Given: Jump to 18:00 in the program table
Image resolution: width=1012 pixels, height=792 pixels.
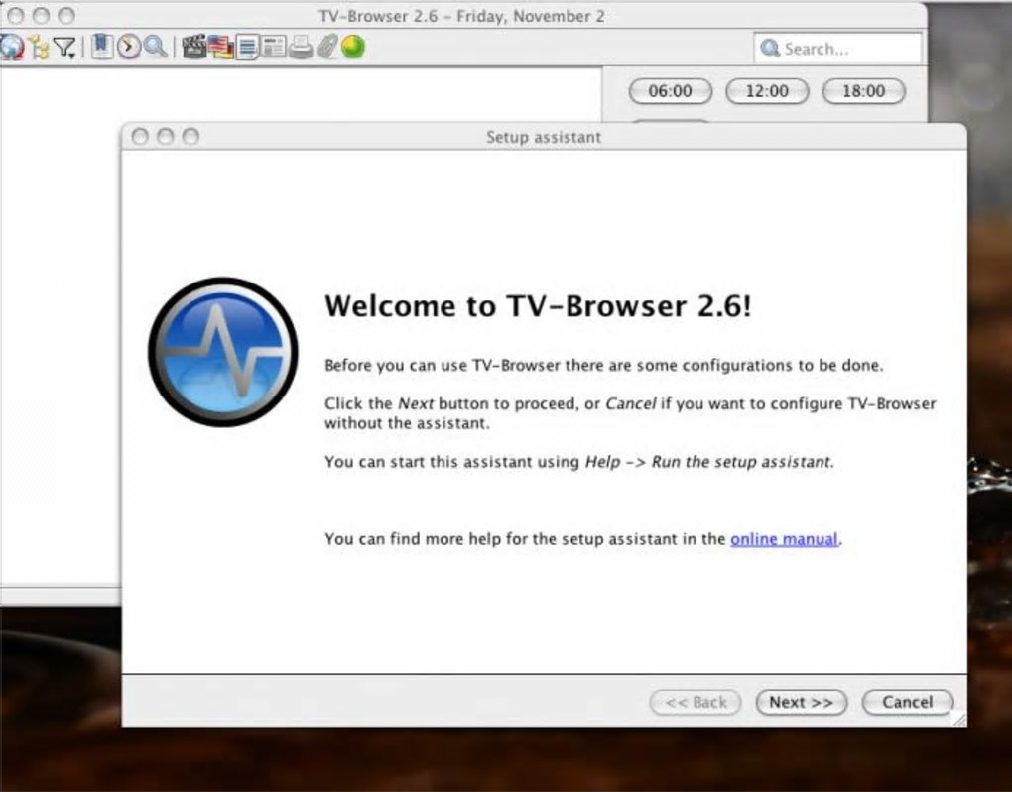Looking at the screenshot, I should 864,91.
